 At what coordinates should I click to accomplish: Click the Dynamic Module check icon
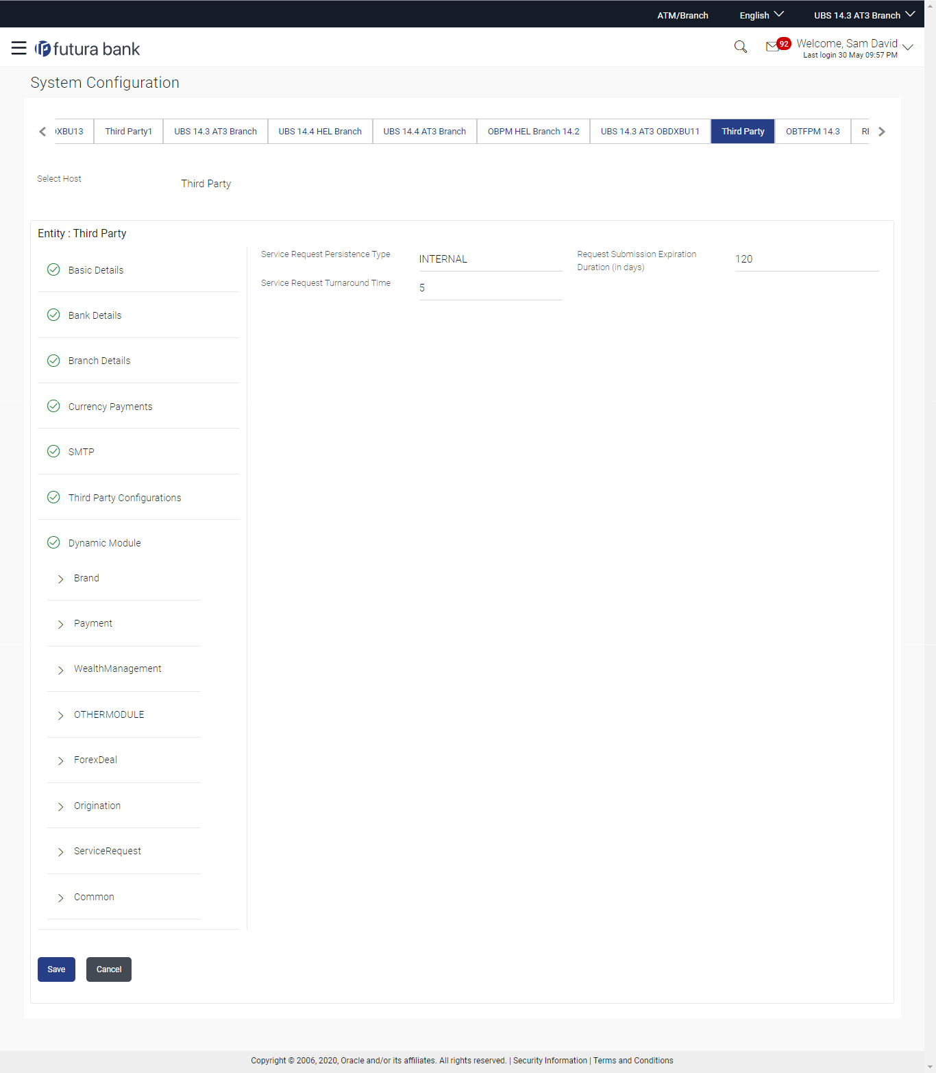pyautogui.click(x=53, y=542)
